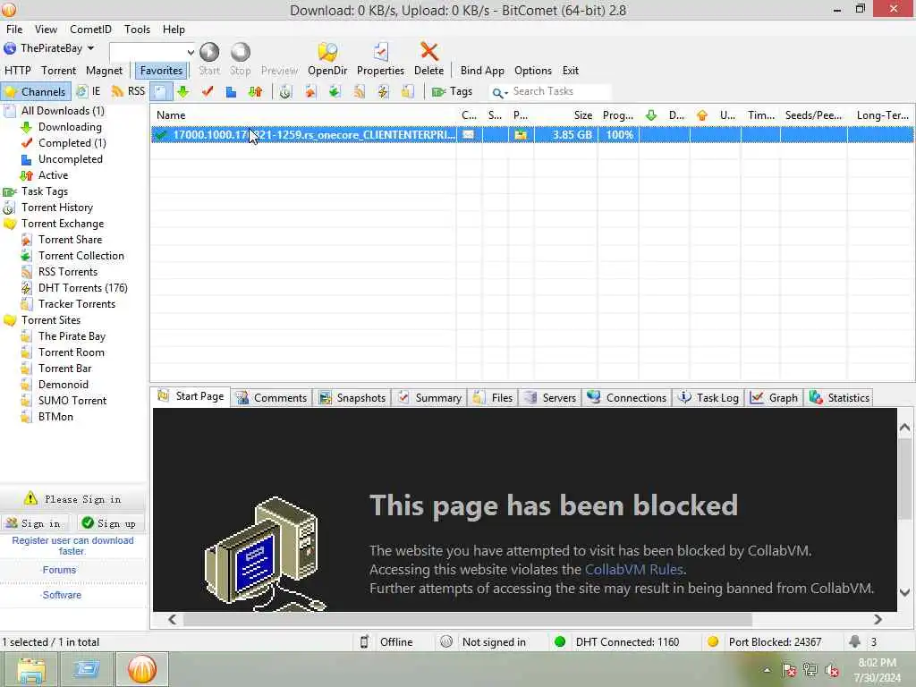This screenshot has height=687, width=916.
Task: Show All Downloads via toolbar page icon
Action: pos(160,91)
